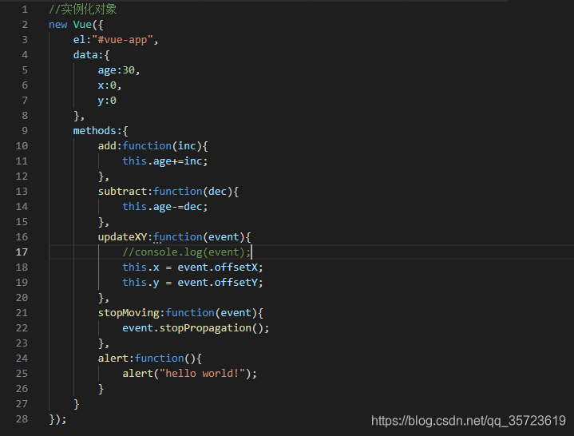The height and width of the screenshot is (436, 574).
Task: Click line number 17 in the gutter
Action: 22,252
